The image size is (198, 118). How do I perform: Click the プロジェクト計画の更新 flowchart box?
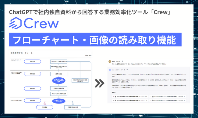coord(59,94)
